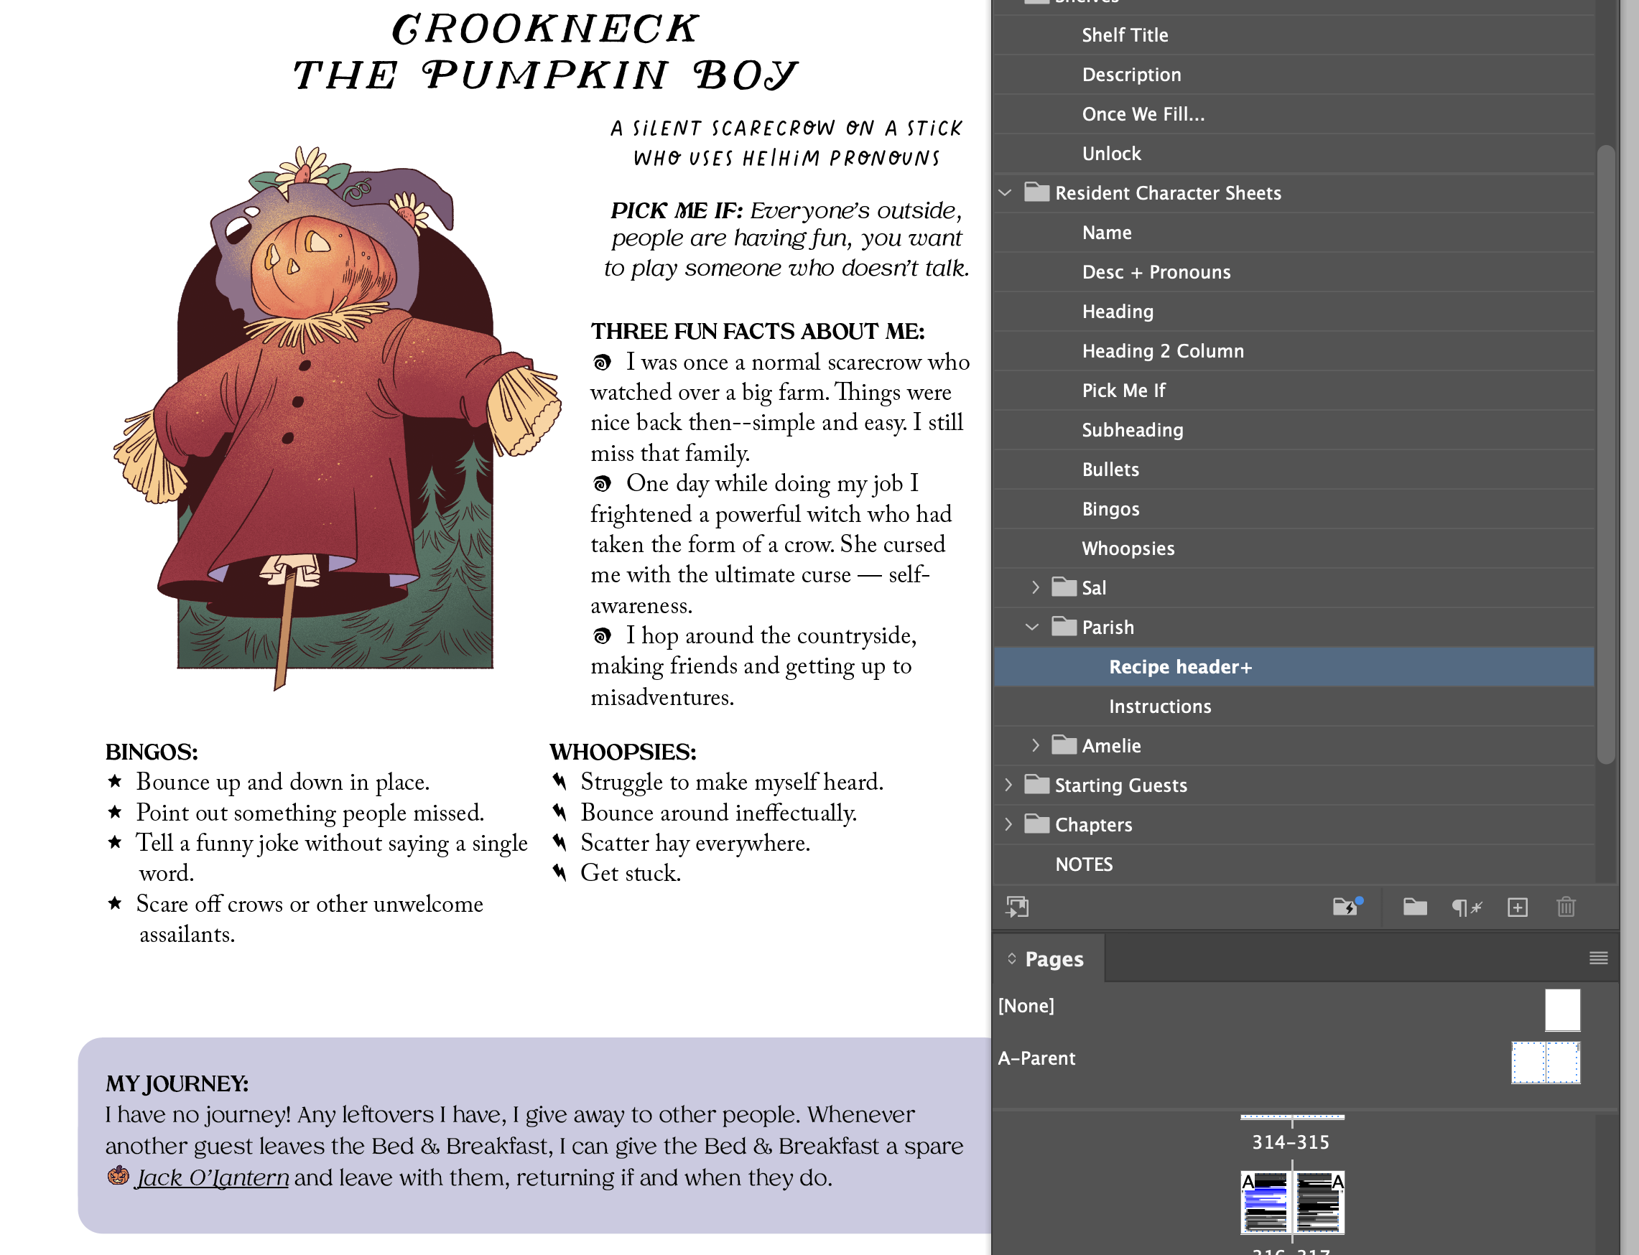Click the paragraph mark icon in toolbar
This screenshot has width=1639, height=1255.
click(1466, 905)
